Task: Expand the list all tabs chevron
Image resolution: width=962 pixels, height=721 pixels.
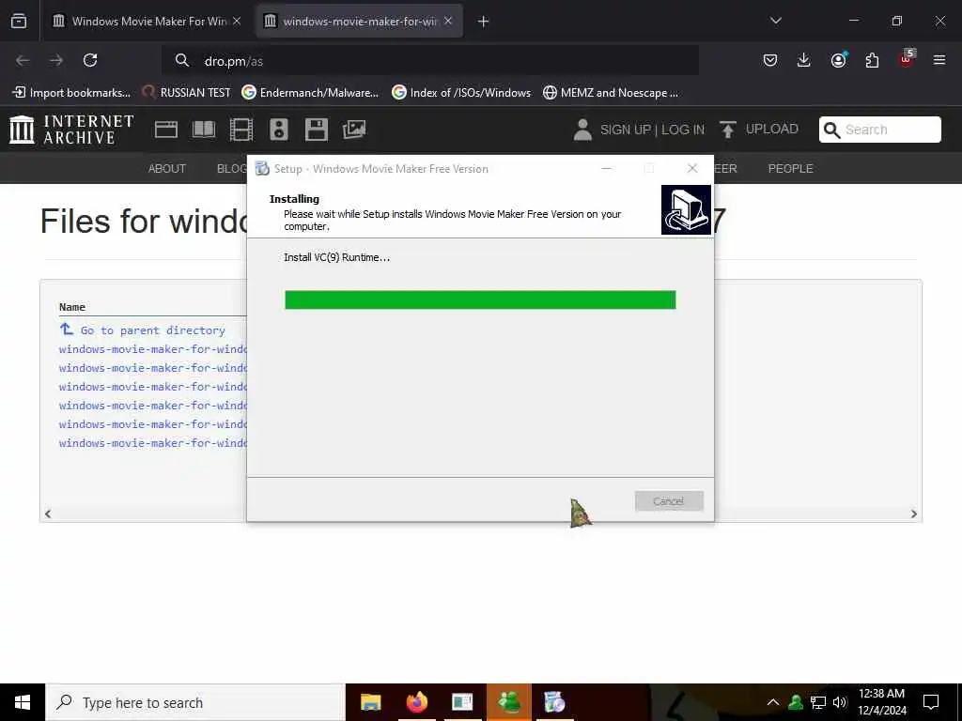Action: point(775,21)
